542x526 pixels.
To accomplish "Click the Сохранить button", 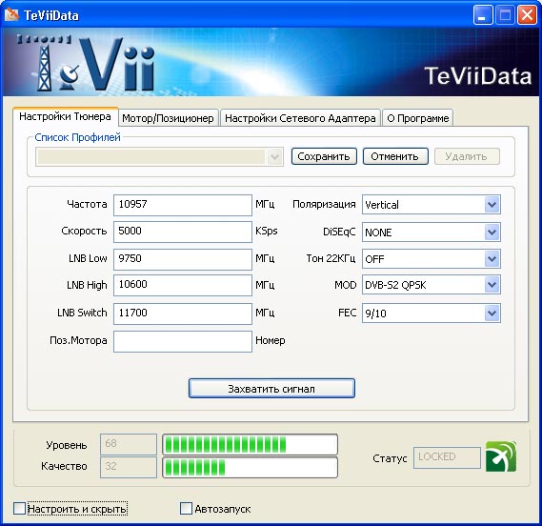I will click(x=324, y=156).
